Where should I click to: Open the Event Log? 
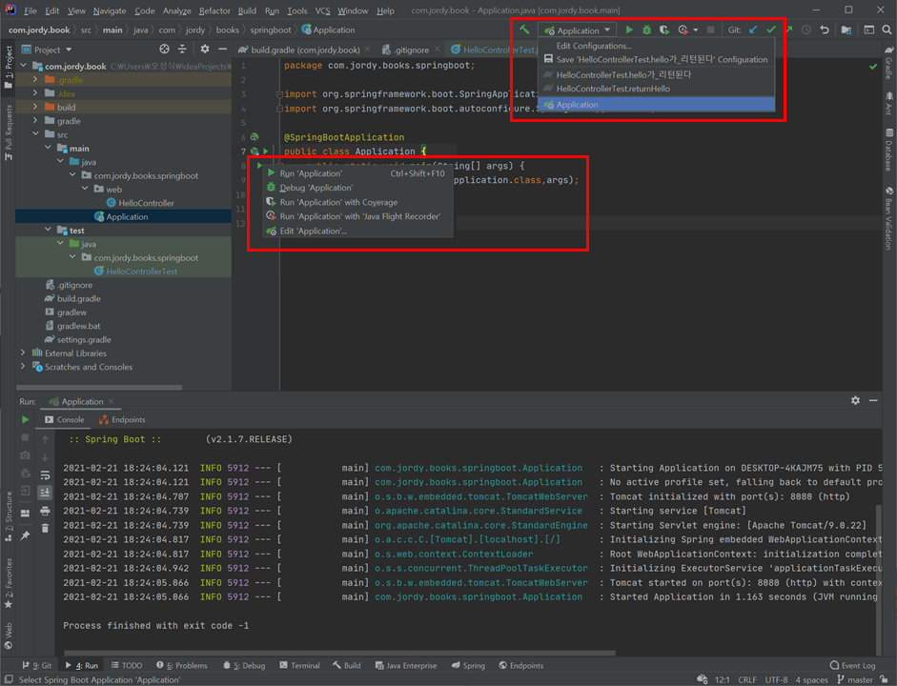[852, 665]
